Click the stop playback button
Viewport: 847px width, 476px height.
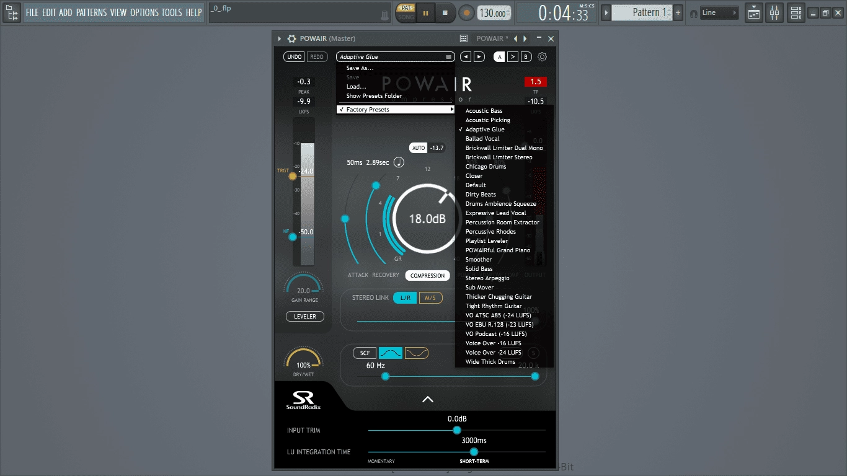click(x=445, y=12)
